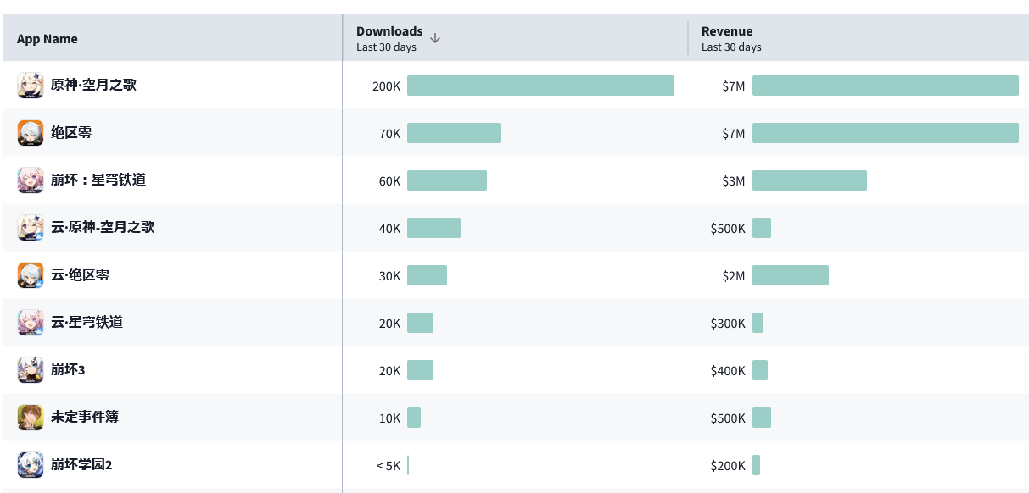Click the $2M revenue bar for 云·绝区零

(x=791, y=275)
